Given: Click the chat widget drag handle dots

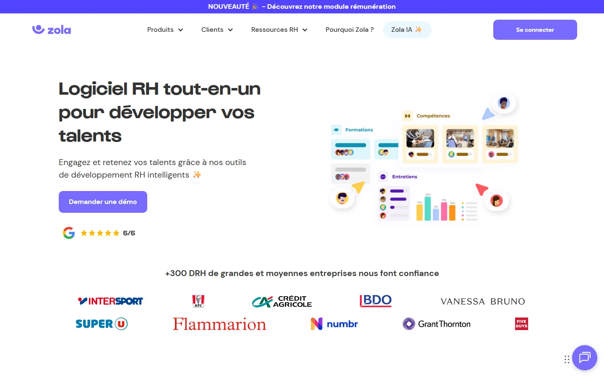Looking at the screenshot, I should click(567, 359).
